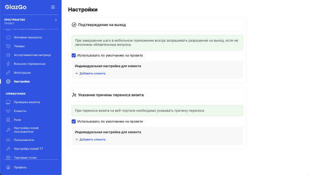Click the Указание причины переноса визита heading
The width and height of the screenshot is (309, 175).
tap(111, 95)
